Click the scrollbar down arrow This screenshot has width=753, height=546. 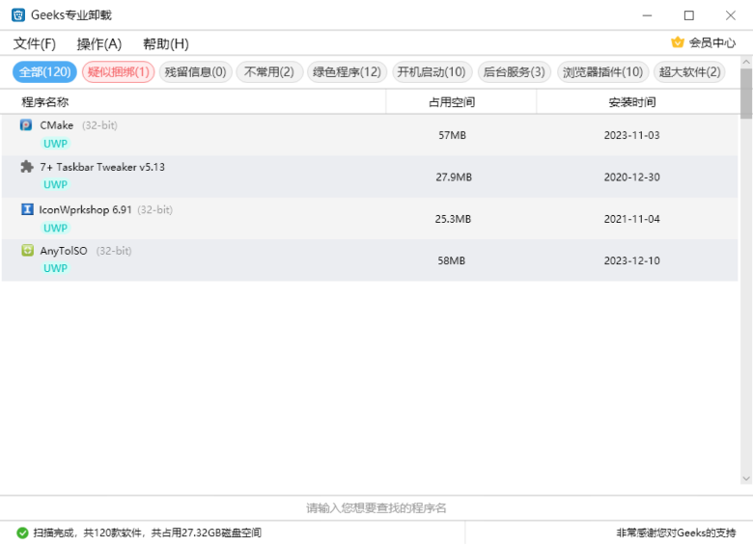click(746, 478)
